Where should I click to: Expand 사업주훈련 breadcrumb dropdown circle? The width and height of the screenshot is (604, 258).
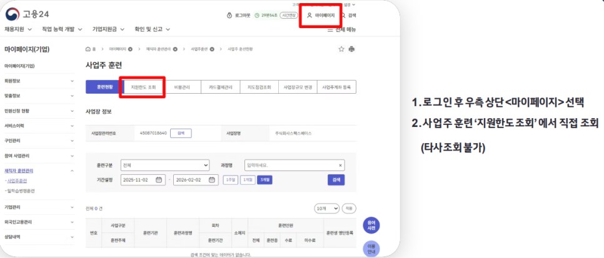pos(212,49)
